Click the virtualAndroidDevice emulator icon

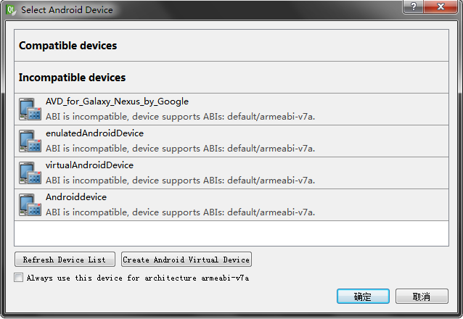pyautogui.click(x=30, y=173)
